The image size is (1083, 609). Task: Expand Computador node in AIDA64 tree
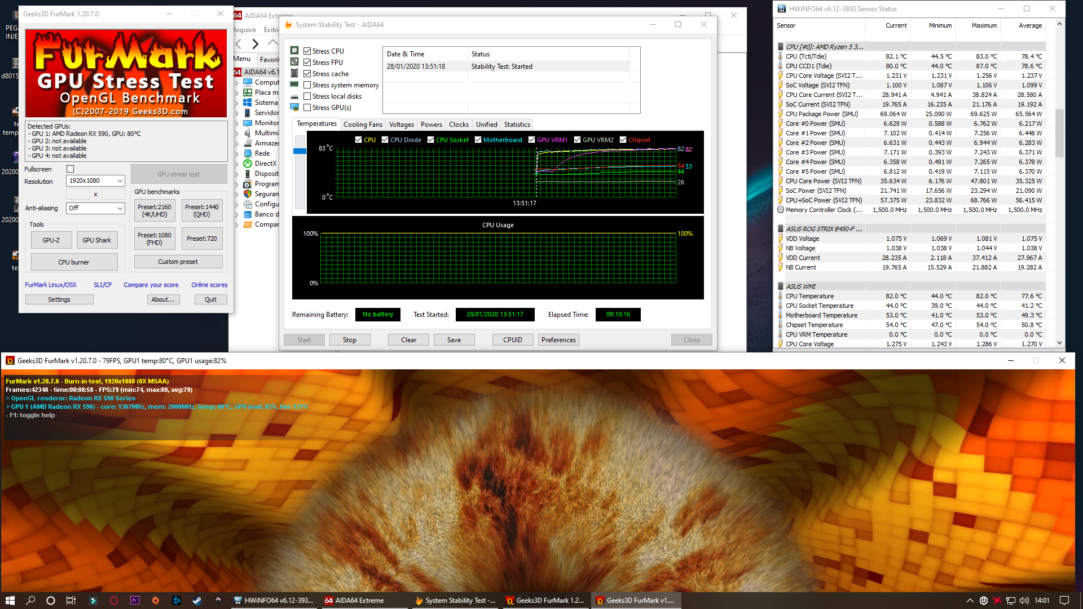click(x=236, y=82)
